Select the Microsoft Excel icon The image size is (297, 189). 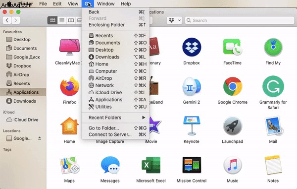(151, 165)
